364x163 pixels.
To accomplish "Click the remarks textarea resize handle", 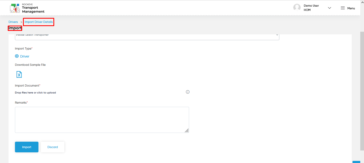I will coord(187,131).
